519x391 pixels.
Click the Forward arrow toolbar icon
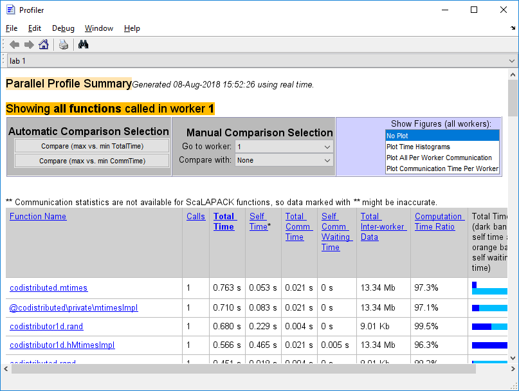(29, 44)
